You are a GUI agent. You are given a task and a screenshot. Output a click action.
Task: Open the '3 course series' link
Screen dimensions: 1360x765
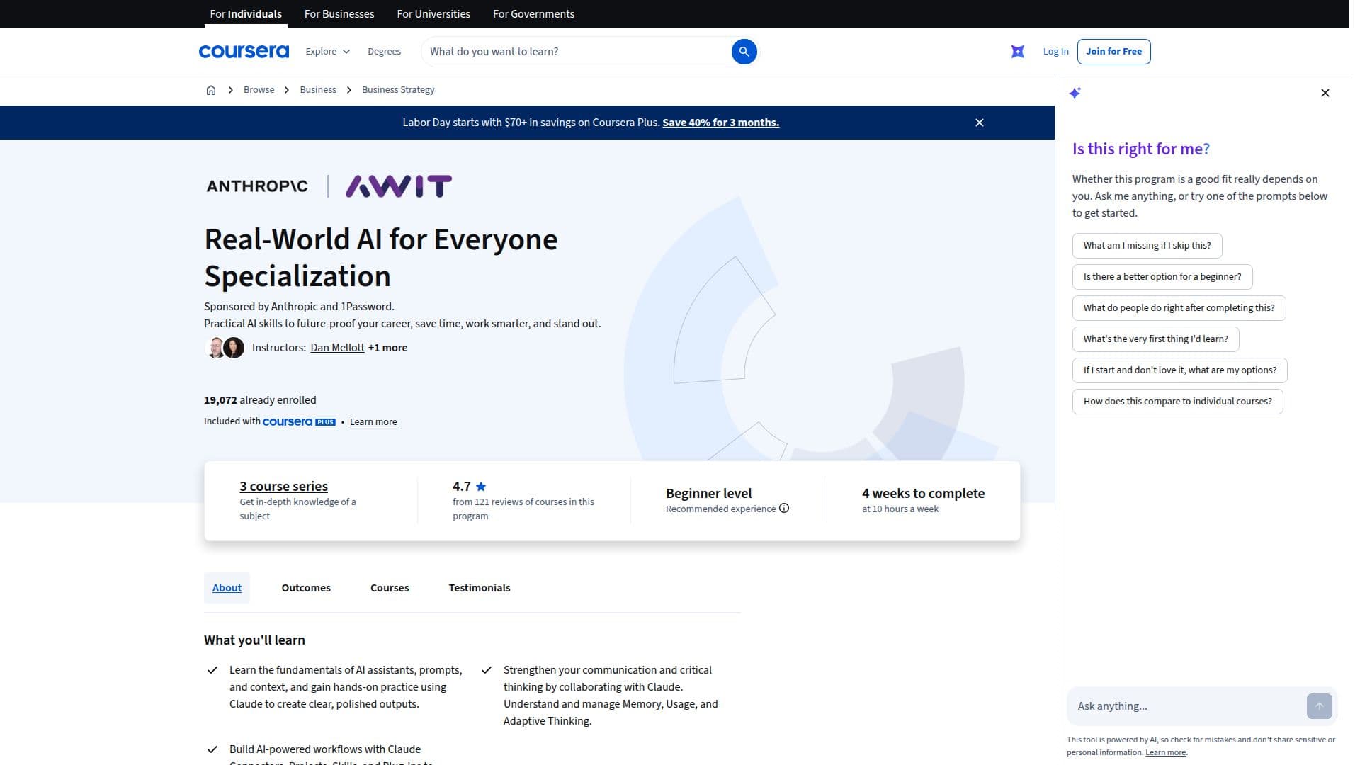(x=283, y=487)
